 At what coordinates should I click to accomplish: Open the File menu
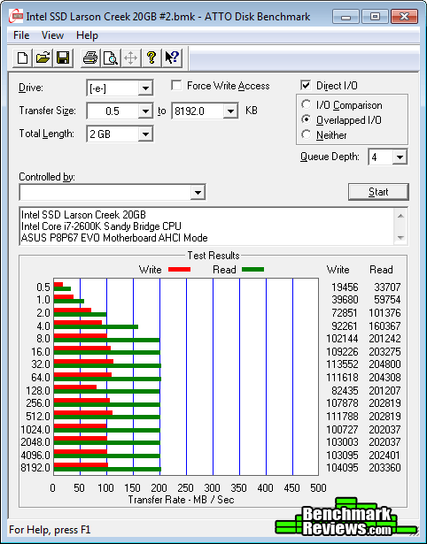point(21,35)
